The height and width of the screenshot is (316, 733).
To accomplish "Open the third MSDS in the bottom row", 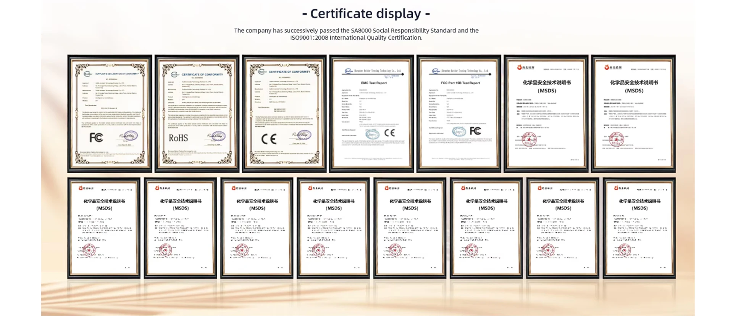I will 257,228.
